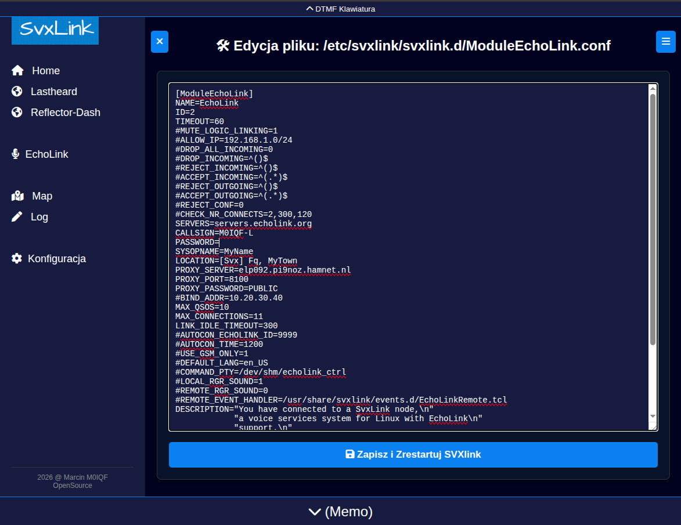This screenshot has width=681, height=525.
Task: Click the EchoLink microphone icon
Action: 16,154
